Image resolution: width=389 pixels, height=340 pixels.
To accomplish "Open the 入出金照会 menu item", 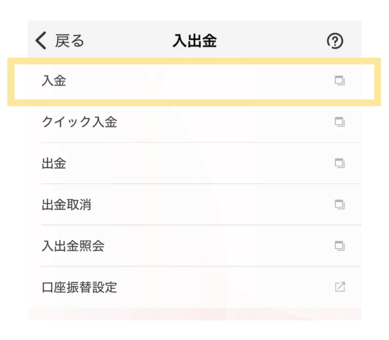I will [73, 246].
